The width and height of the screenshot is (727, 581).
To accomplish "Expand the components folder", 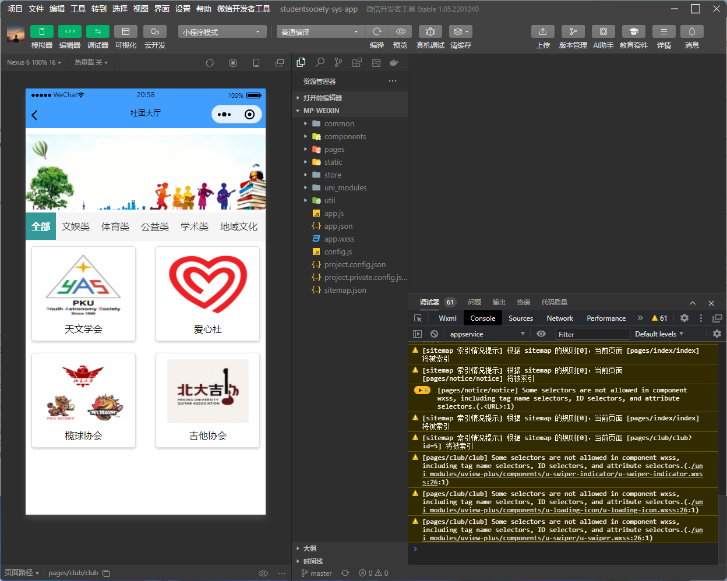I will (350, 136).
